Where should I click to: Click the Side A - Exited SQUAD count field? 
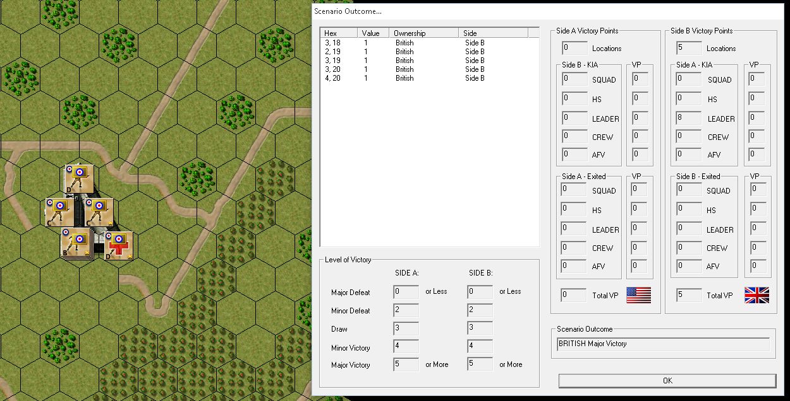point(574,190)
